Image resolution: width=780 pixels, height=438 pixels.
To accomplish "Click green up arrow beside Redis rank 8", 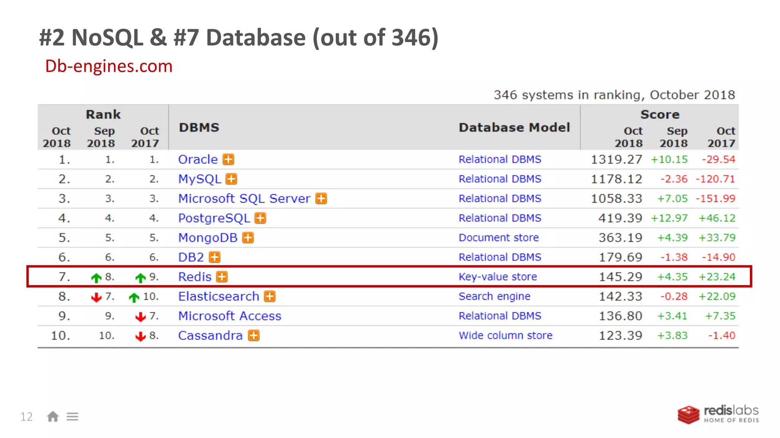I will click(x=96, y=278).
